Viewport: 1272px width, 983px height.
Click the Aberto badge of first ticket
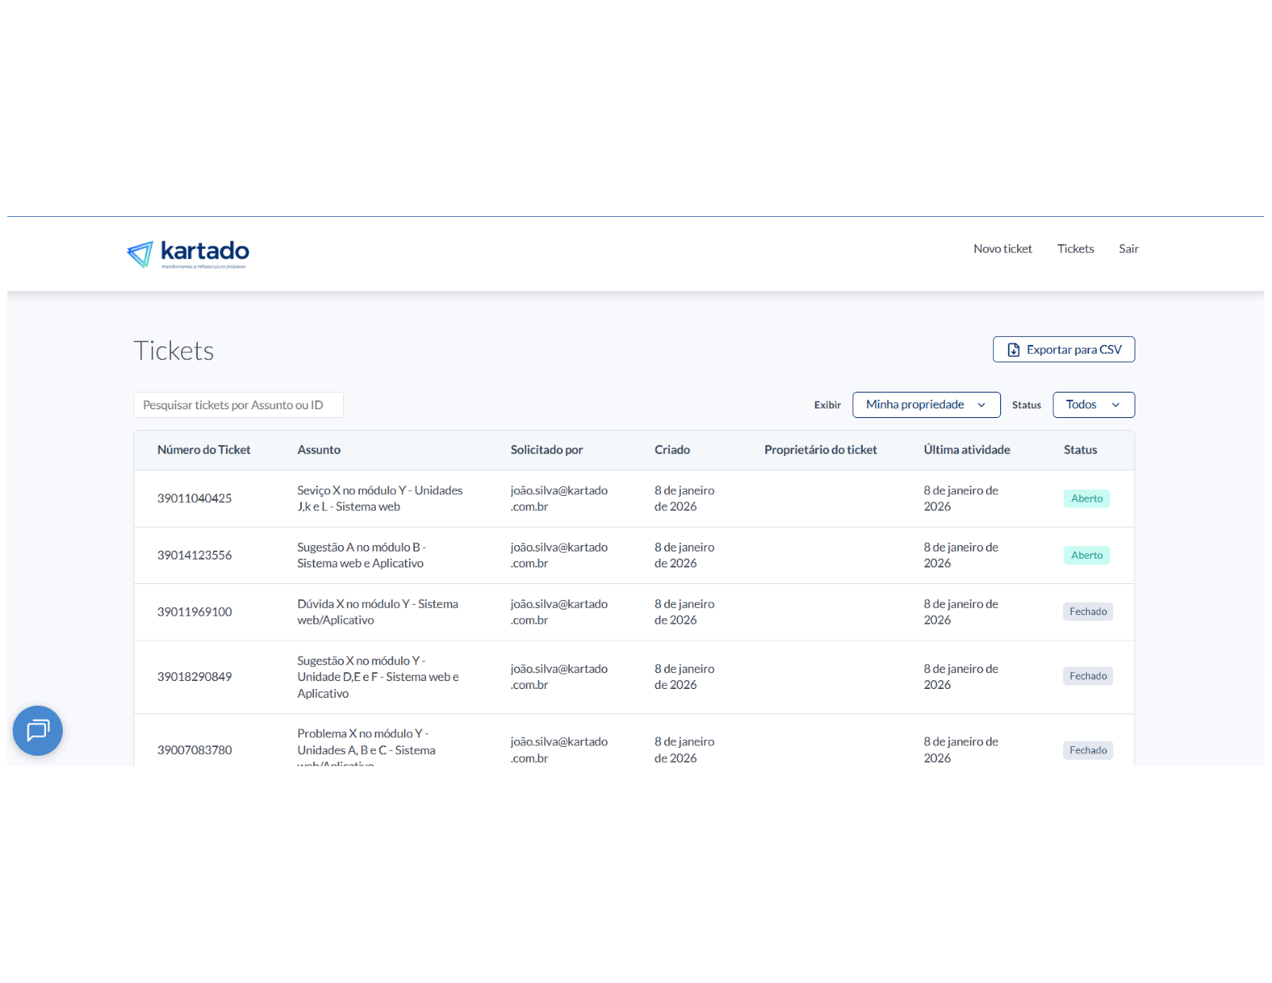coord(1086,498)
